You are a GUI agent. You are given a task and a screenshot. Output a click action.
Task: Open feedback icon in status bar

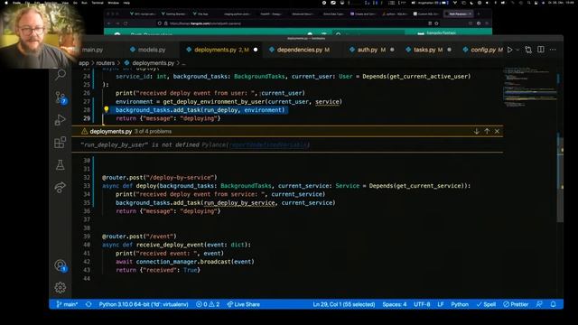(539, 304)
